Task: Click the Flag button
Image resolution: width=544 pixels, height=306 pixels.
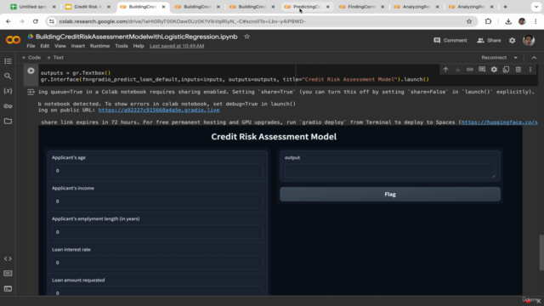Action: coord(390,195)
